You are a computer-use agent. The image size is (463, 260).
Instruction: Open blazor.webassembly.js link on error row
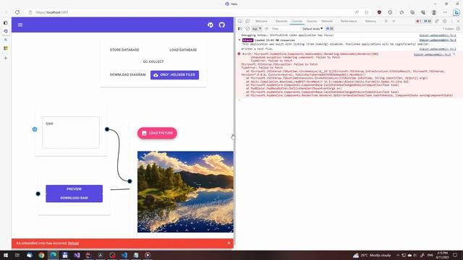pos(432,54)
